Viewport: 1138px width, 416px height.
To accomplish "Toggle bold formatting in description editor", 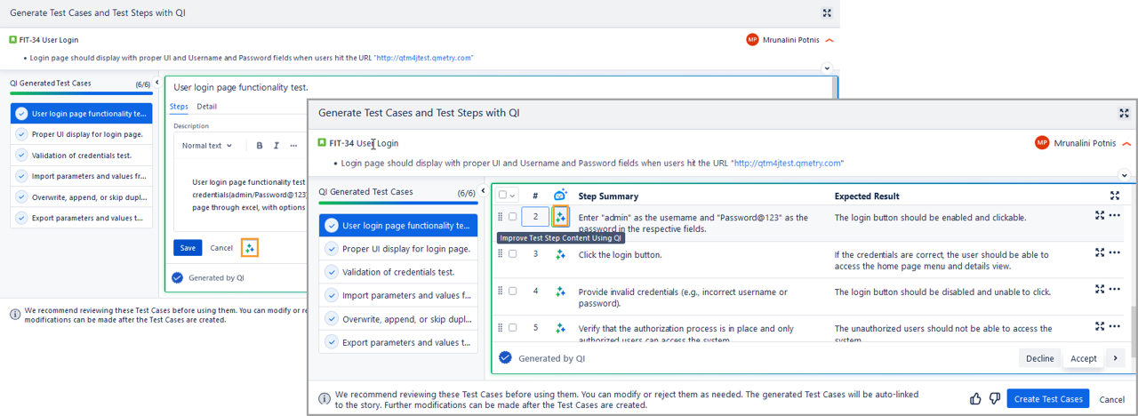I will pyautogui.click(x=260, y=146).
